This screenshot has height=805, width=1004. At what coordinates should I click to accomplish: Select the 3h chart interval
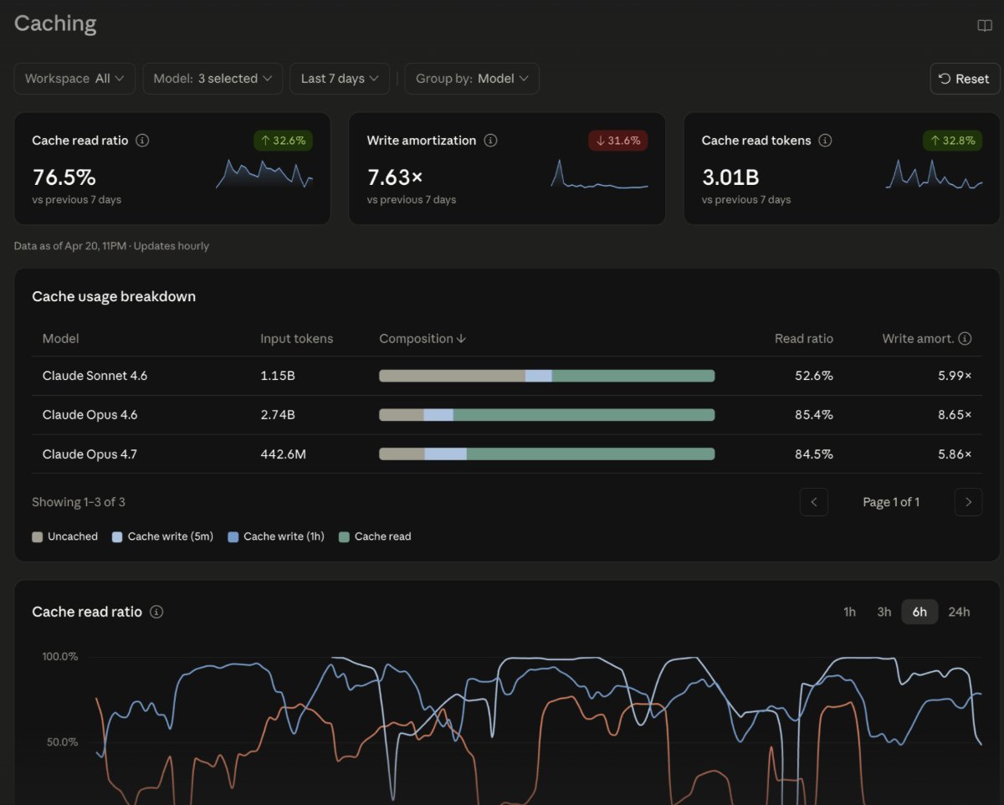click(x=884, y=612)
